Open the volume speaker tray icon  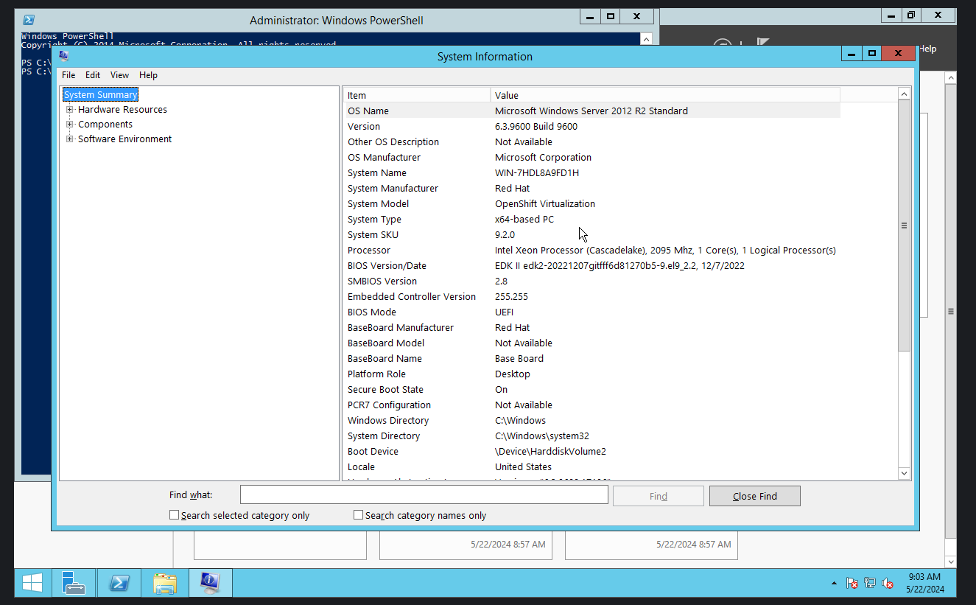click(x=888, y=584)
